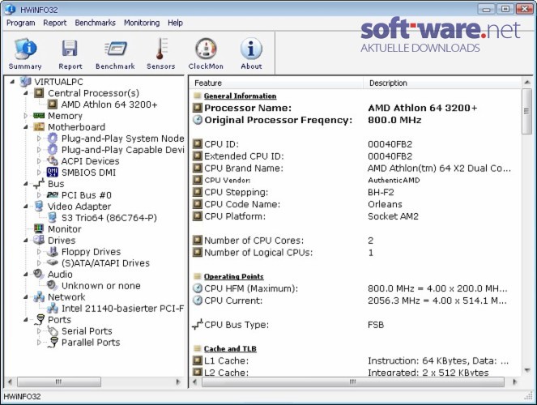Image resolution: width=537 pixels, height=405 pixels.
Task: Launch the Benchmark toolbar icon
Action: pos(115,49)
